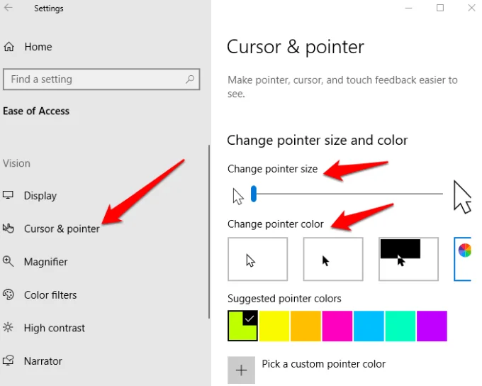The width and height of the screenshot is (482, 386).
Task: Open the Magnifier settings page
Action: coord(46,262)
